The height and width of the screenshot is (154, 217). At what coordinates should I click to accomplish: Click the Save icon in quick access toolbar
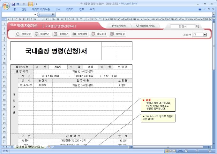(x=13, y=4)
